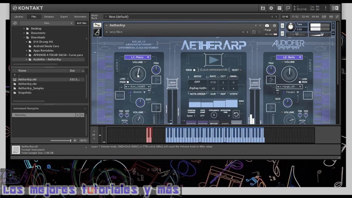Click the waveform icon left of Layer 2 Size knob
The height and width of the screenshot is (198, 352).
[271, 108]
